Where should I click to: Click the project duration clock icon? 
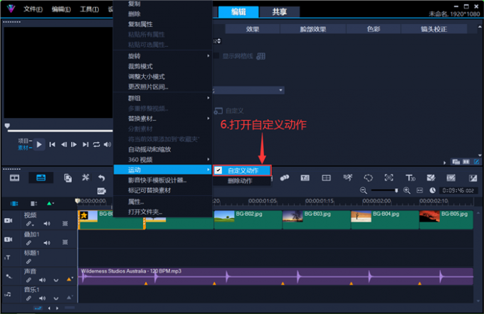pyautogui.click(x=433, y=190)
